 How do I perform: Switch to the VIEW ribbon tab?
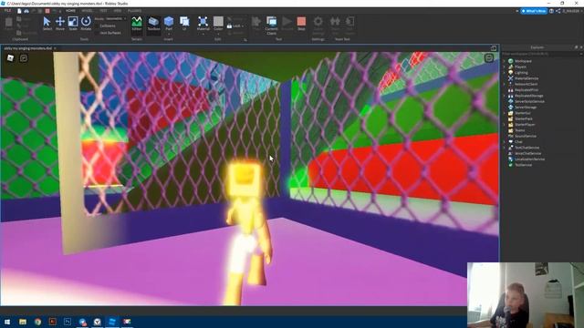118,11
